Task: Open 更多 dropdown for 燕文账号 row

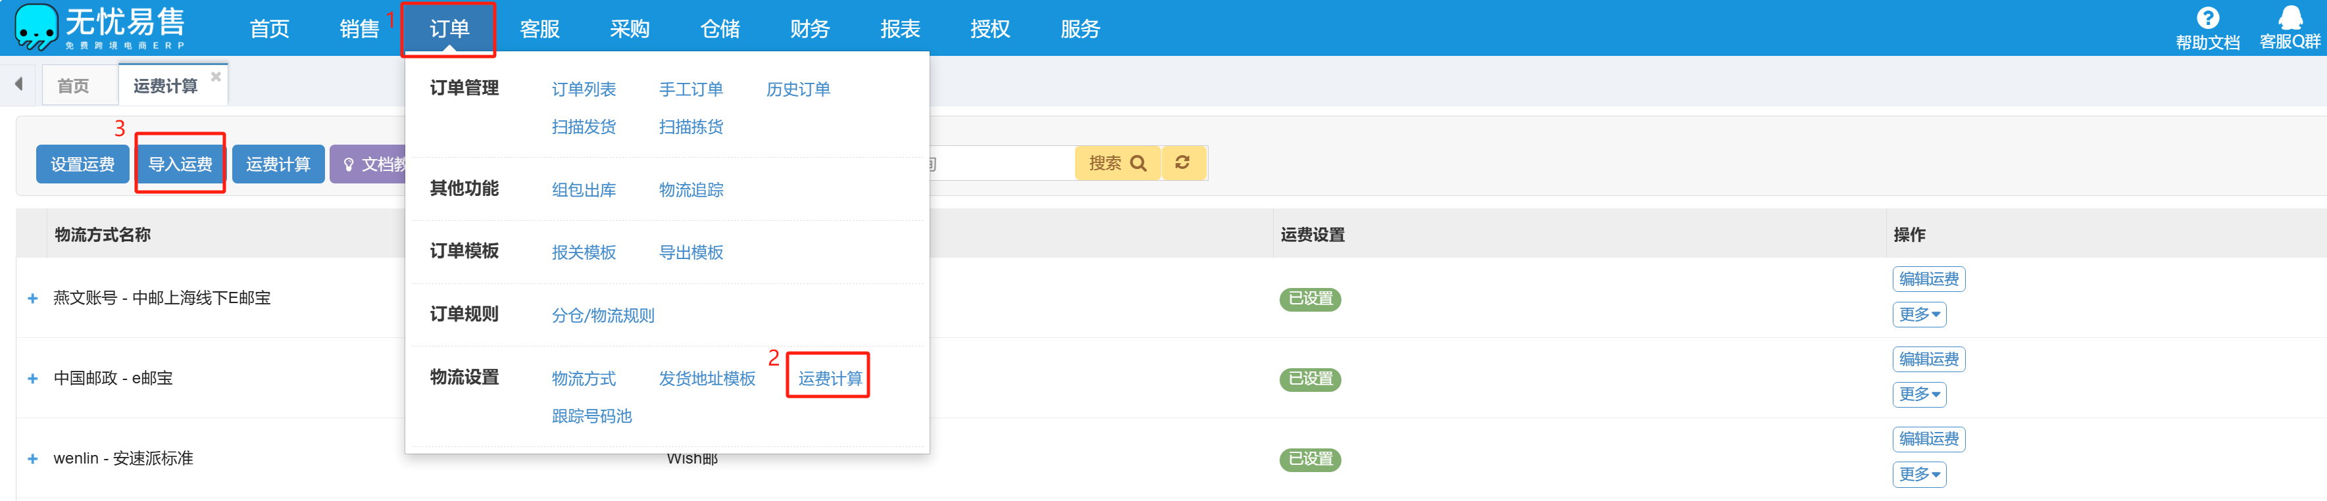Action: click(x=1918, y=315)
